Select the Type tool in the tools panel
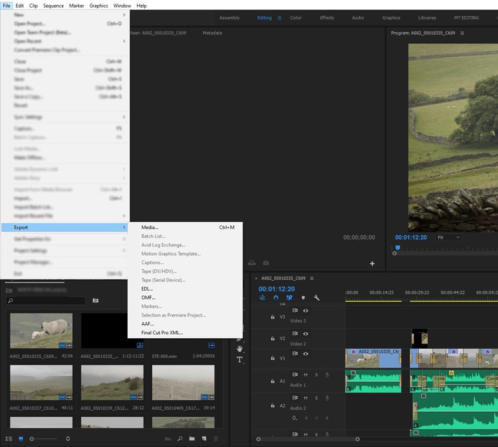This screenshot has width=498, height=447. pos(240,359)
